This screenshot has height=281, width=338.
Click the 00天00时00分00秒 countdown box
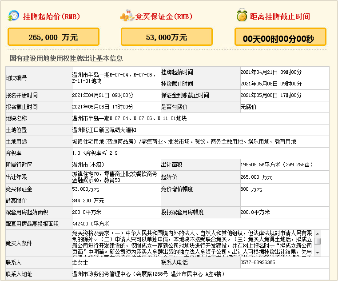tap(280, 37)
